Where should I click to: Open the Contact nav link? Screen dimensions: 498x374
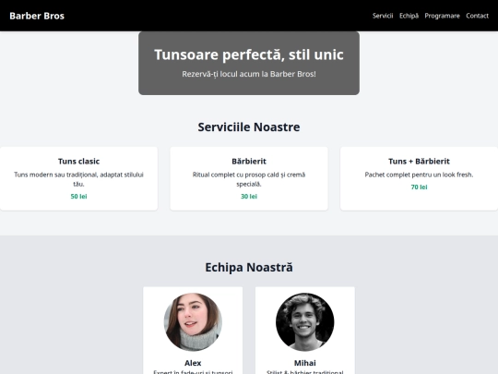pyautogui.click(x=477, y=16)
